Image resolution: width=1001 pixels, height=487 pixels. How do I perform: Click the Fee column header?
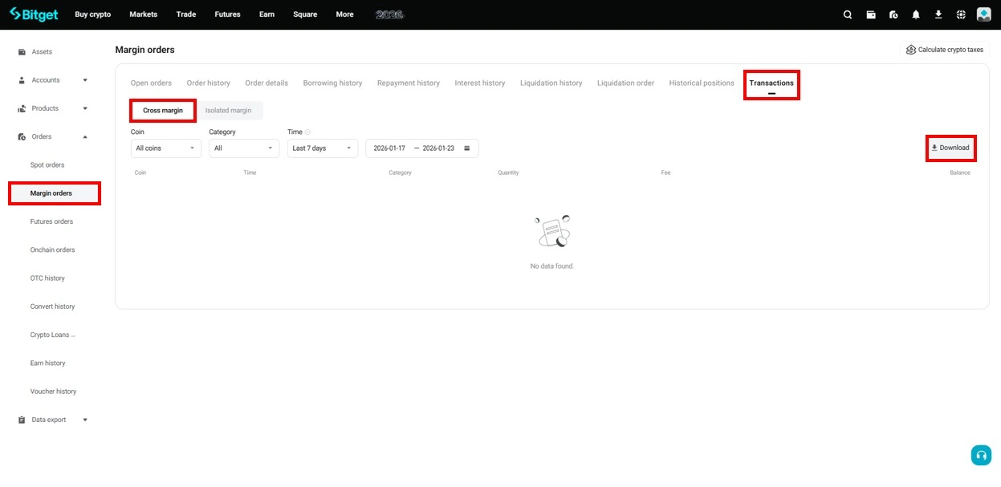pos(665,173)
